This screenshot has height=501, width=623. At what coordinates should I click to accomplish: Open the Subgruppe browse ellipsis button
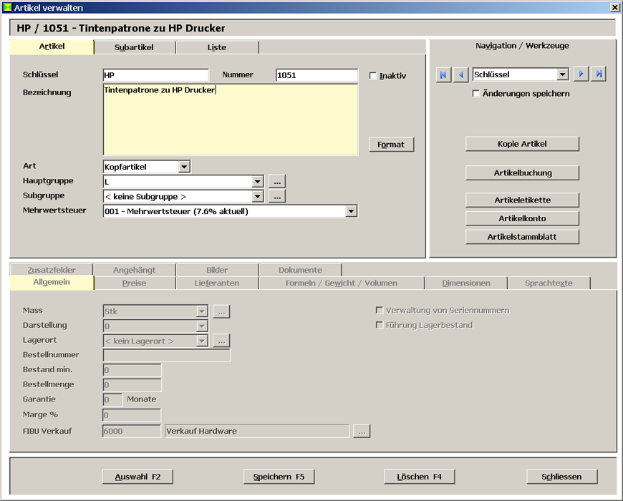coord(277,196)
